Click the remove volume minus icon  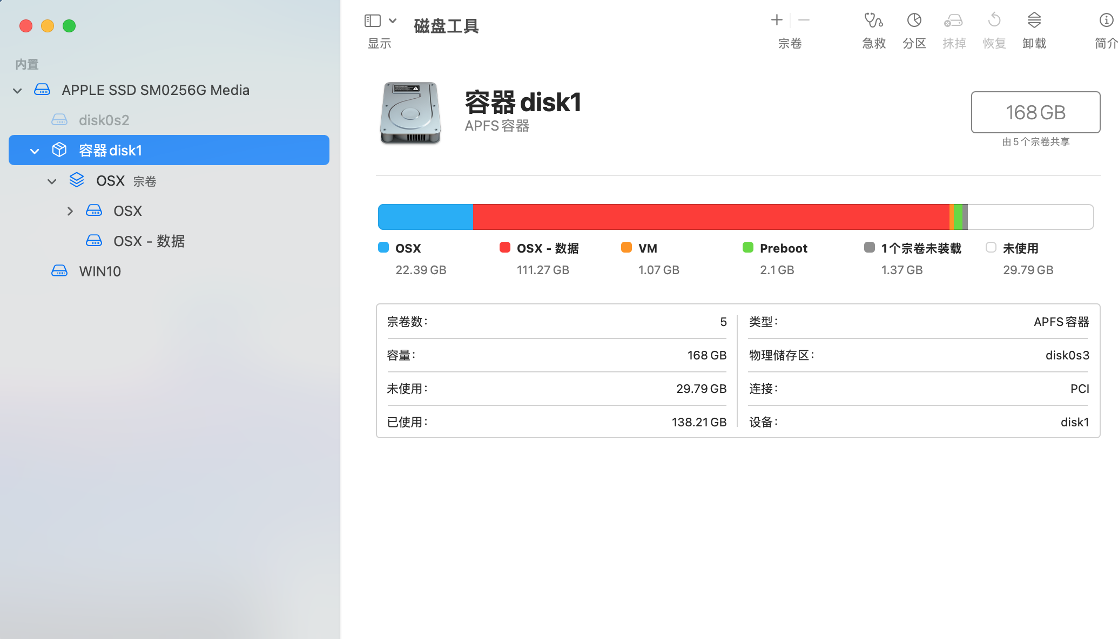click(804, 21)
